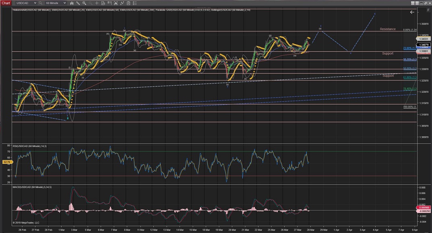
Task: Open the bar type chart style icon
Action: tap(72, 3)
